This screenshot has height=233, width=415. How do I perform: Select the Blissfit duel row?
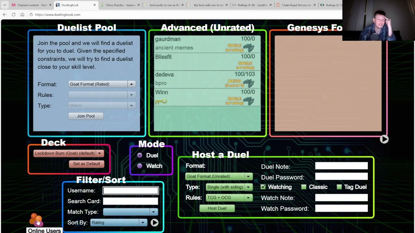pyautogui.click(x=207, y=61)
